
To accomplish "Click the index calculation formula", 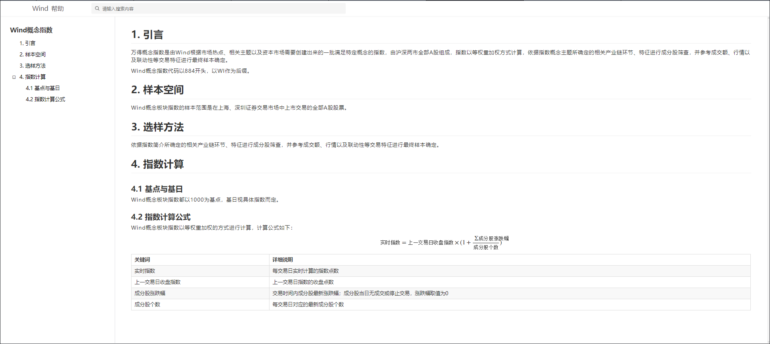I will 444,242.
